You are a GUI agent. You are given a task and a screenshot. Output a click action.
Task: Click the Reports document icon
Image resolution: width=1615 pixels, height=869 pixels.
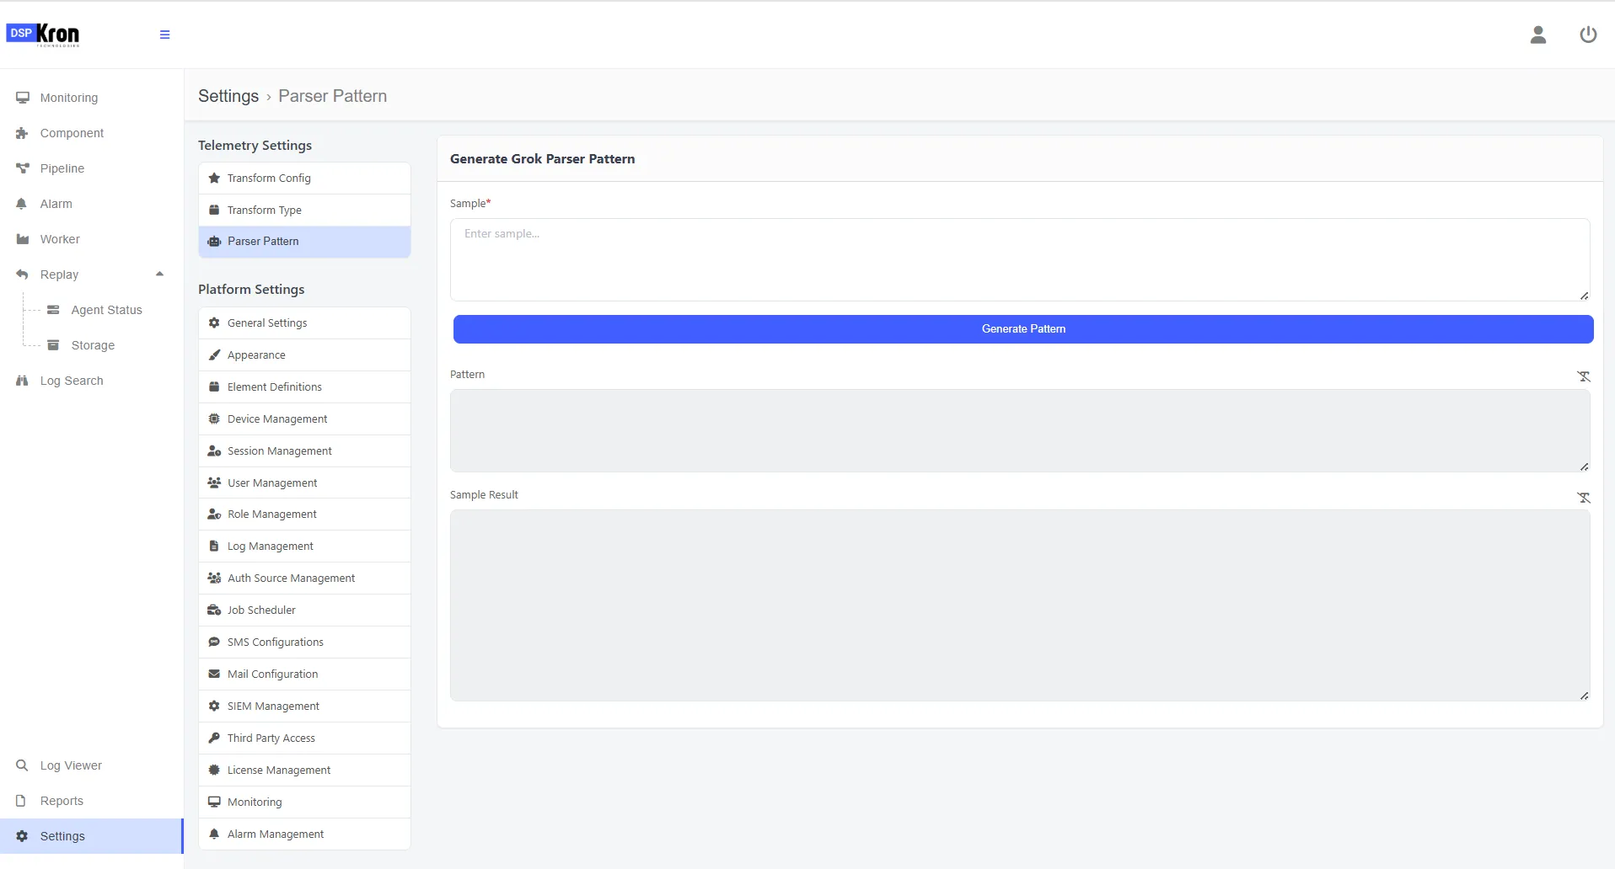click(x=22, y=801)
